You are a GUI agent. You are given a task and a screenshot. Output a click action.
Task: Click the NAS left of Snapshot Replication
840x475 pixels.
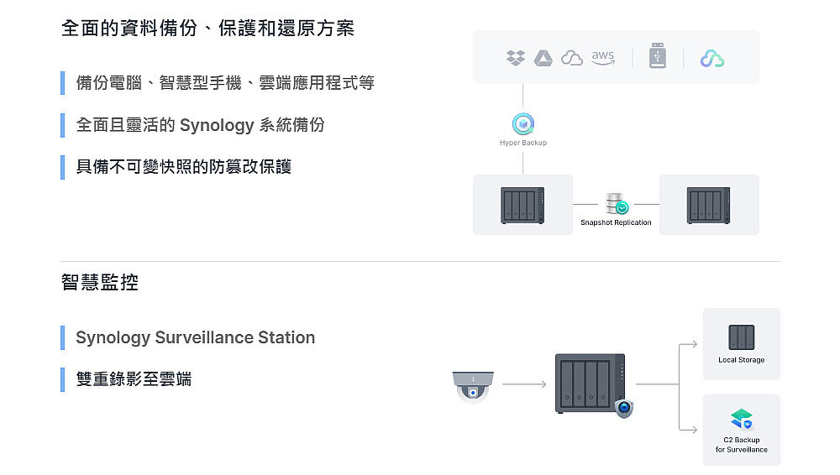coord(522,205)
